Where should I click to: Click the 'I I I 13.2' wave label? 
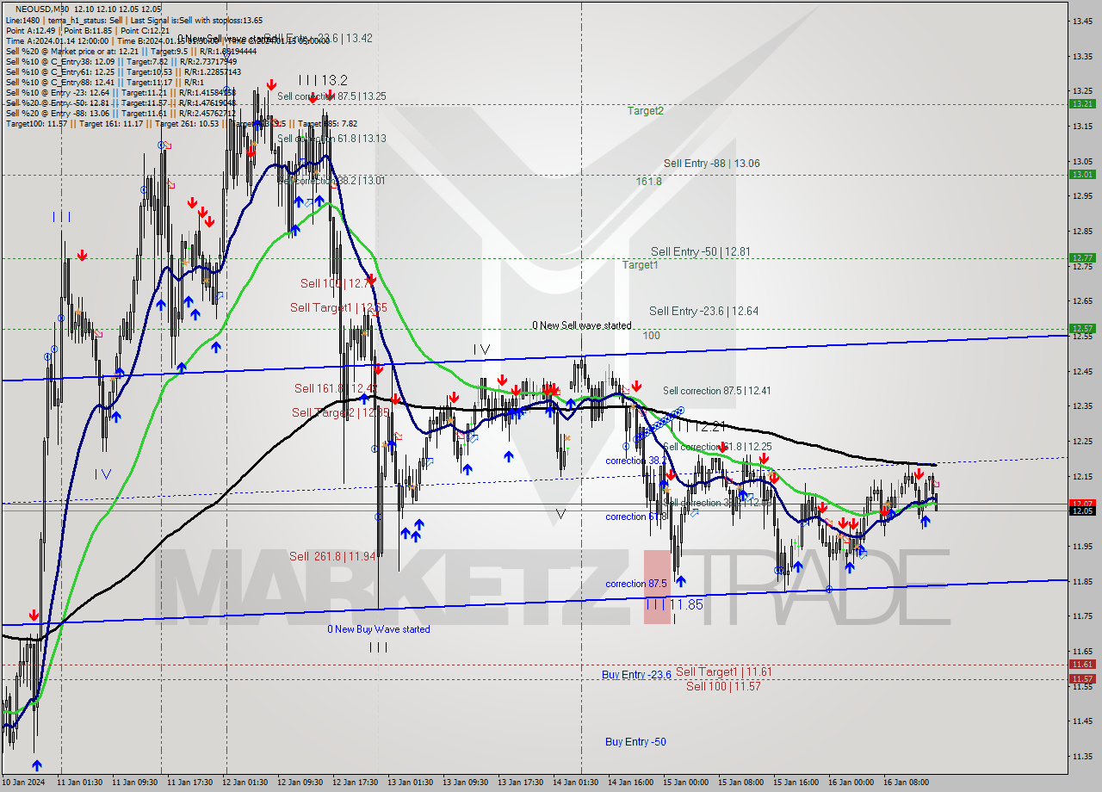click(323, 80)
